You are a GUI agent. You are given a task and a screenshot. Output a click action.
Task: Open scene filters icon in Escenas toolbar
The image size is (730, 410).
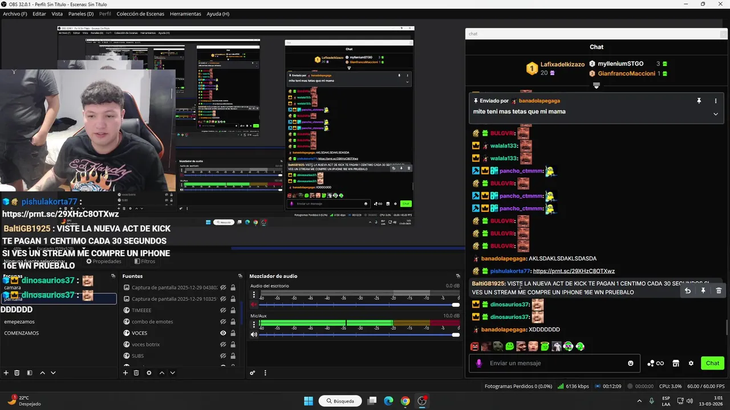(29, 373)
